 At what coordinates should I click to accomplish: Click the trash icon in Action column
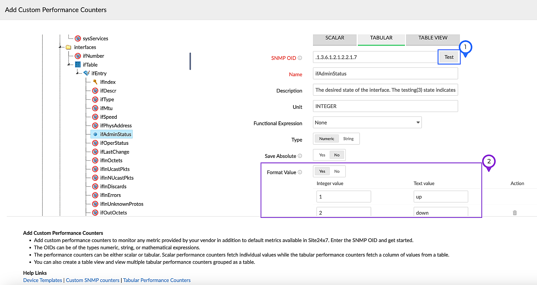tap(514, 213)
